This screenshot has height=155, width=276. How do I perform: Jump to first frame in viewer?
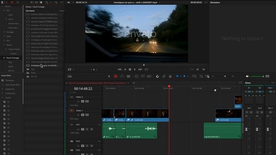click(x=120, y=69)
